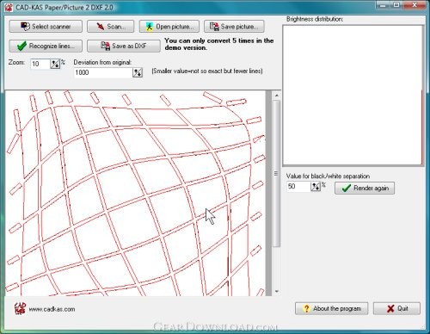The height and width of the screenshot is (334, 430).
Task: Minimize the CAD-KAS window
Action: 384,5
